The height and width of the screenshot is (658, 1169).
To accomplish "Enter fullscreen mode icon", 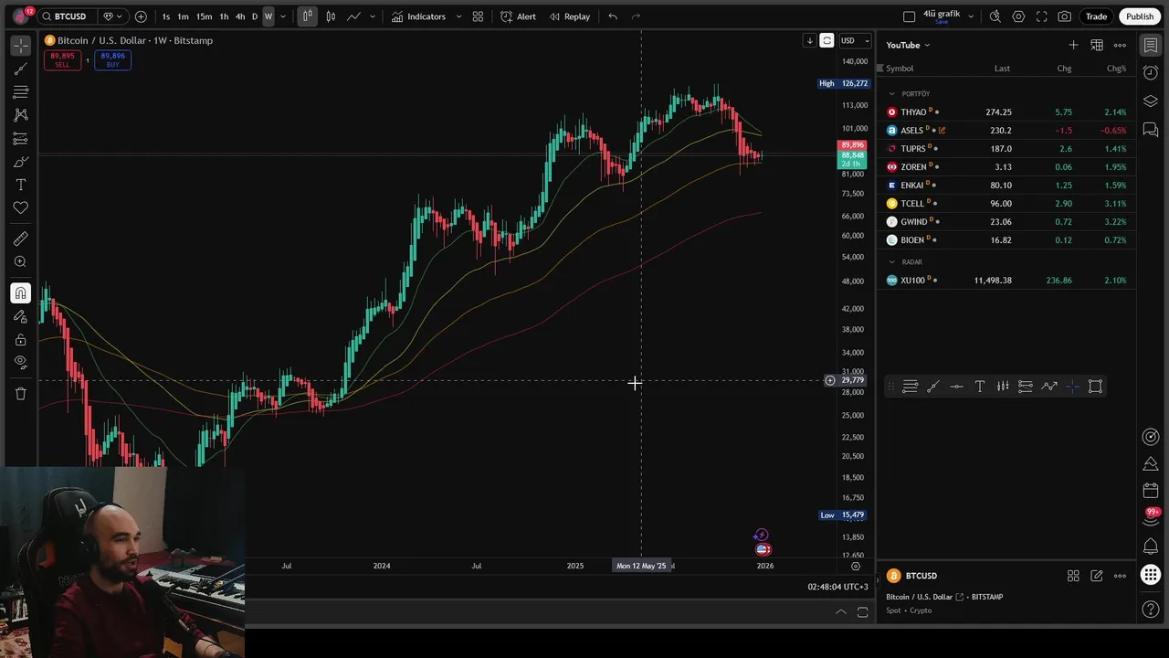I will [x=1041, y=16].
